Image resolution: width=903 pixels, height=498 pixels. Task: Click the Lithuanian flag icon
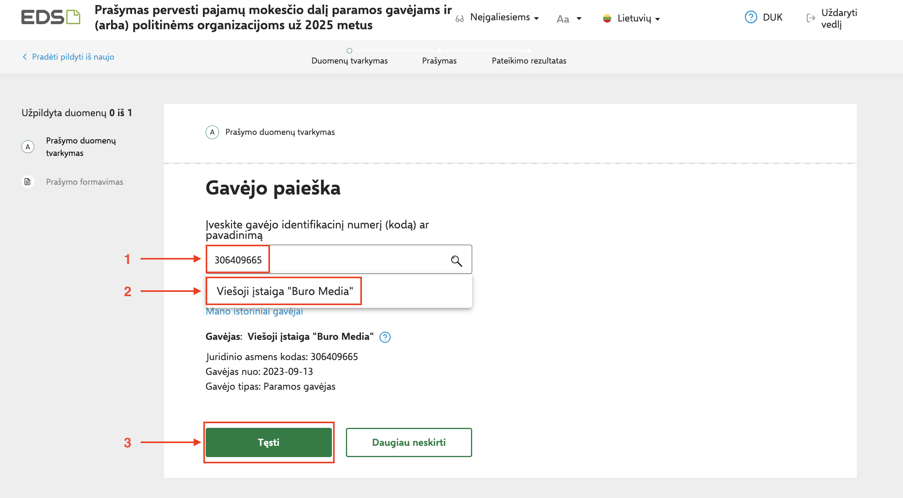[607, 18]
